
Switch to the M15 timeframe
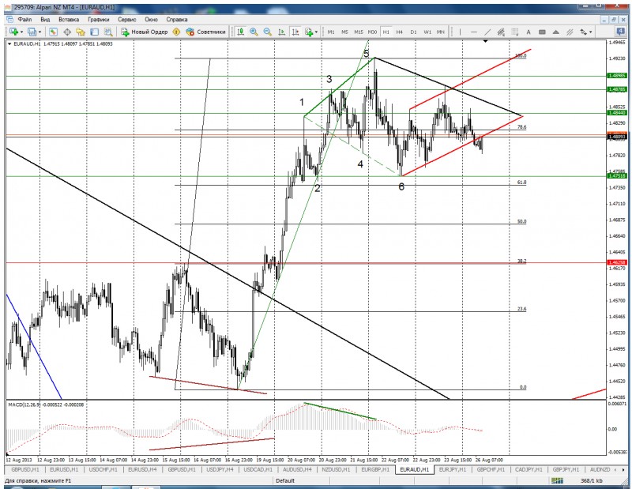coord(359,32)
